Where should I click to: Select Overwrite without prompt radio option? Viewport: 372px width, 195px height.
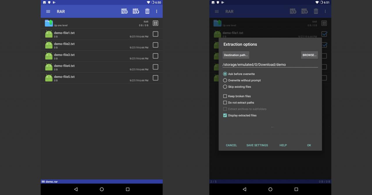click(225, 80)
